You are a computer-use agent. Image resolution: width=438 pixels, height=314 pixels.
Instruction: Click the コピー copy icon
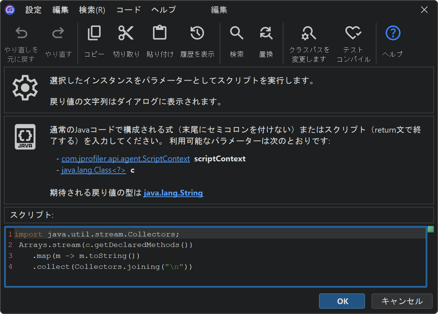(94, 34)
